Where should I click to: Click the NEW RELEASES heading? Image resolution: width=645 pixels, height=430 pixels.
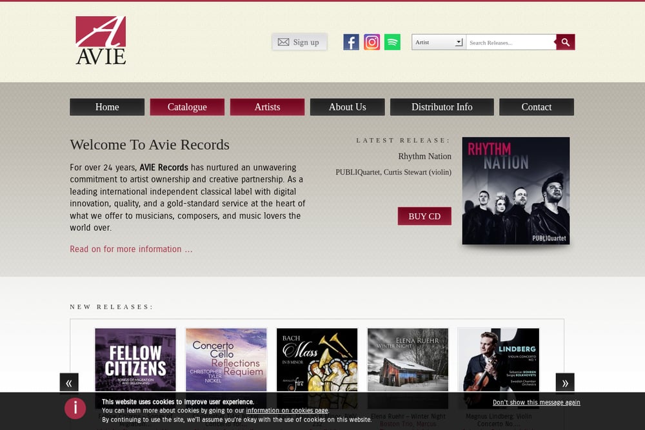coord(112,307)
